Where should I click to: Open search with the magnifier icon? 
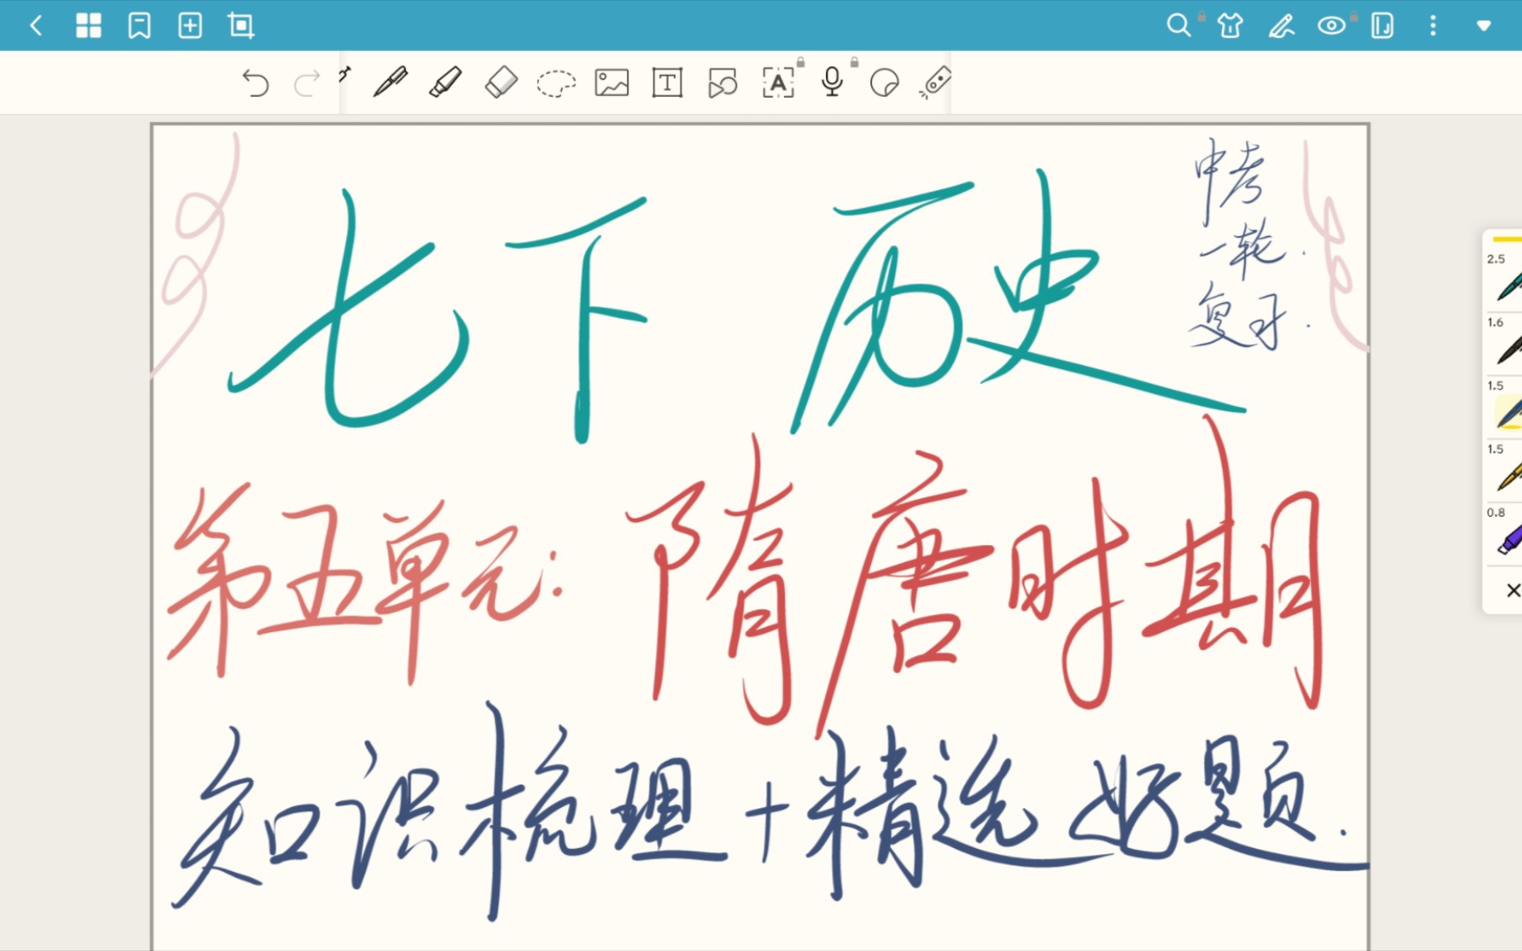click(x=1178, y=26)
